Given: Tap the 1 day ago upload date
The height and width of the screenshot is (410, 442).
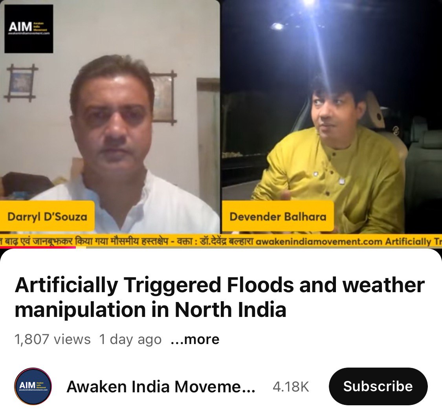Looking at the screenshot, I should [130, 339].
